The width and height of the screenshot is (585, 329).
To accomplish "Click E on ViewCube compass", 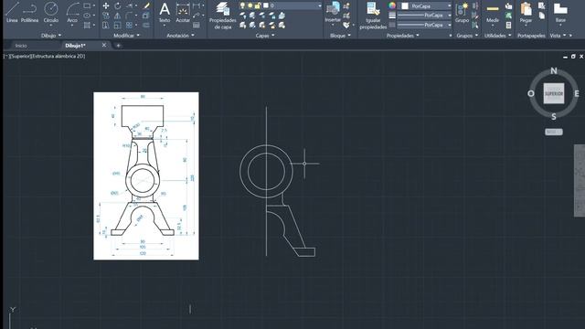I will [577, 93].
